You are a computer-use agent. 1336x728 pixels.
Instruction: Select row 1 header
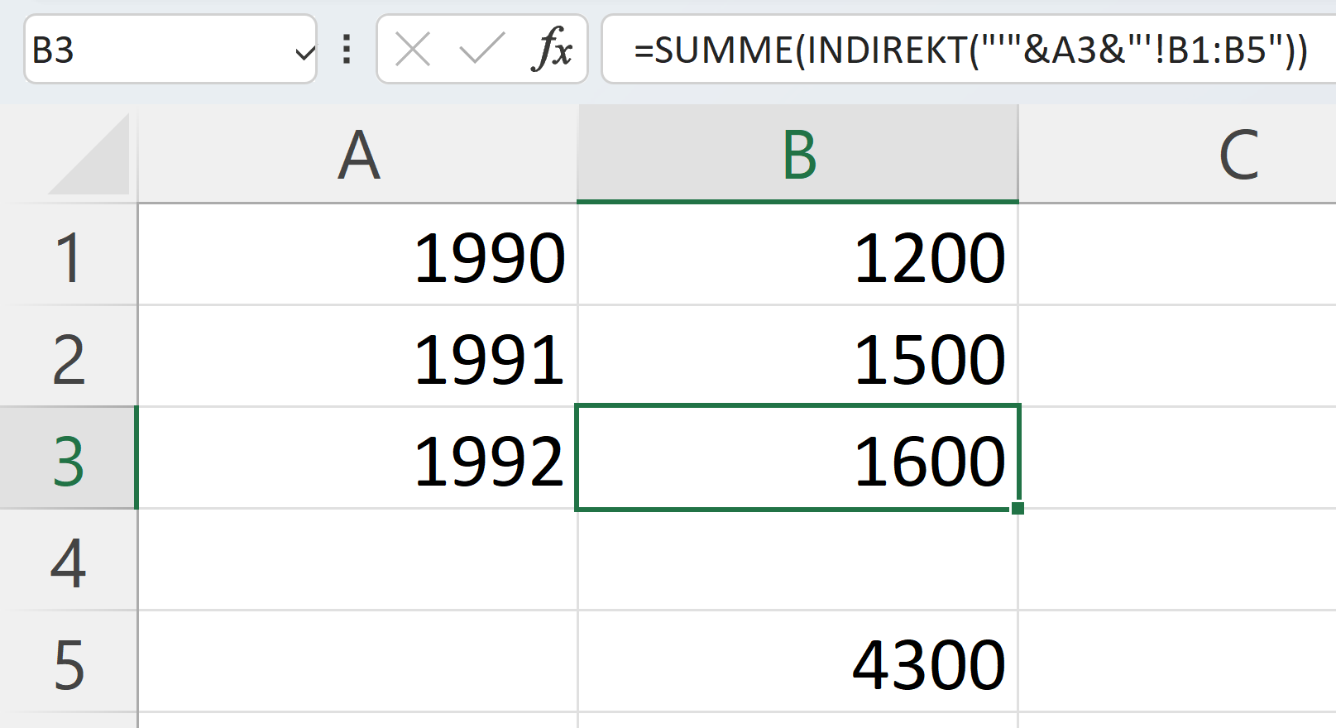click(68, 255)
